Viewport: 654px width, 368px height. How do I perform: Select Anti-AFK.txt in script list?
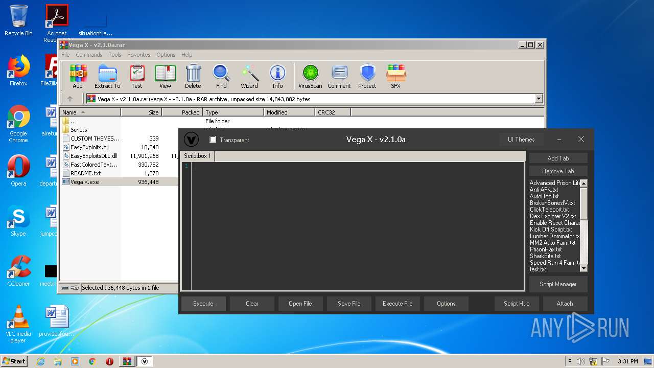tap(544, 190)
